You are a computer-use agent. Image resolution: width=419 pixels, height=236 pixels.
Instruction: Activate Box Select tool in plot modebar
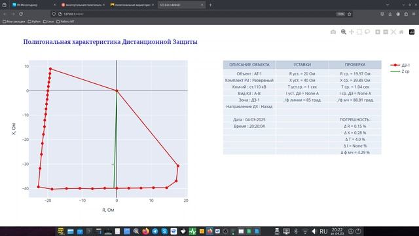click(359, 32)
